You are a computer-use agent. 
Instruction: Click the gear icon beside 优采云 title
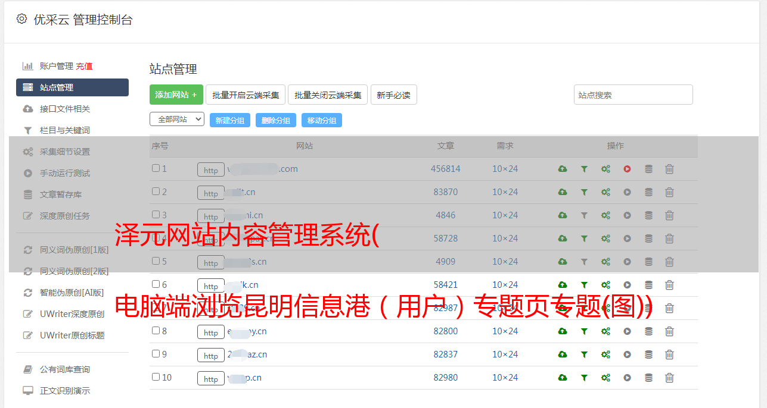[21, 19]
